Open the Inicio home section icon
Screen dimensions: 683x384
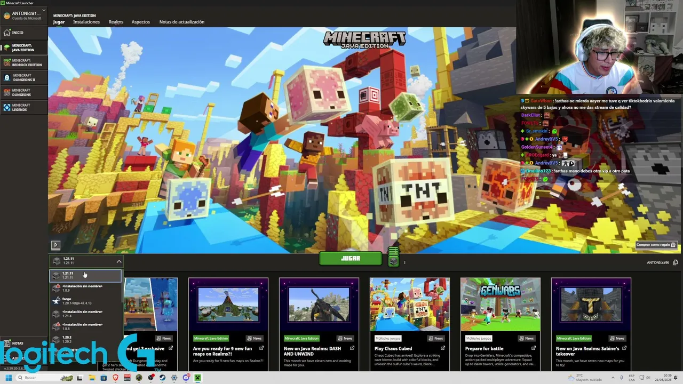click(6, 33)
